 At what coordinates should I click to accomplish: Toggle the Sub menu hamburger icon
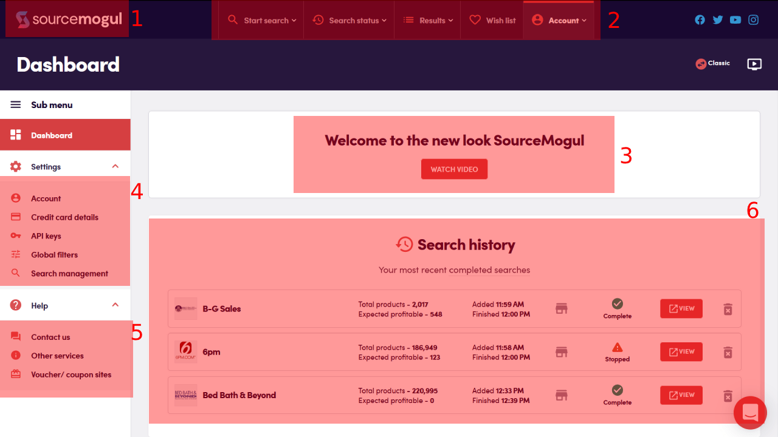[16, 105]
